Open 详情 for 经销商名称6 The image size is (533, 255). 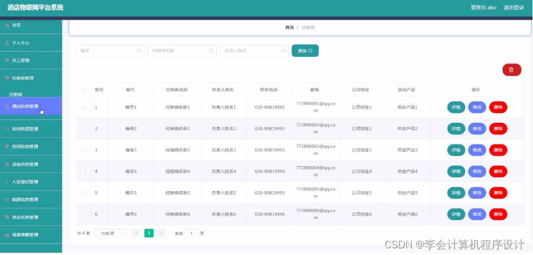point(456,214)
